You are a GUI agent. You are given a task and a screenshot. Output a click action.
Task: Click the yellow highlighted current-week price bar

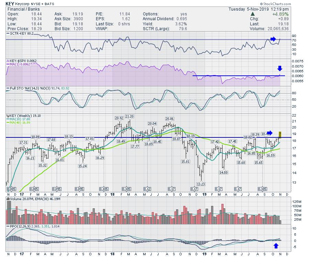(x=280, y=135)
